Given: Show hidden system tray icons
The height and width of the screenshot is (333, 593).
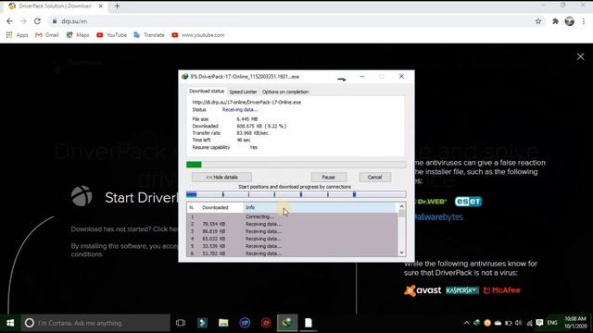Looking at the screenshot, I should [x=466, y=323].
